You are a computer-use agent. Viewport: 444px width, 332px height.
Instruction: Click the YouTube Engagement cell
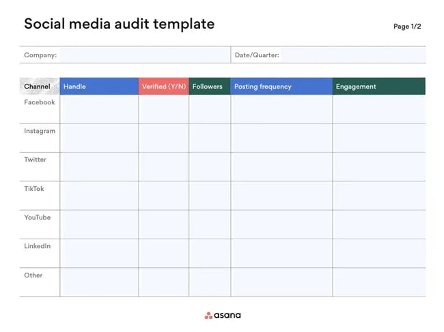(378, 224)
